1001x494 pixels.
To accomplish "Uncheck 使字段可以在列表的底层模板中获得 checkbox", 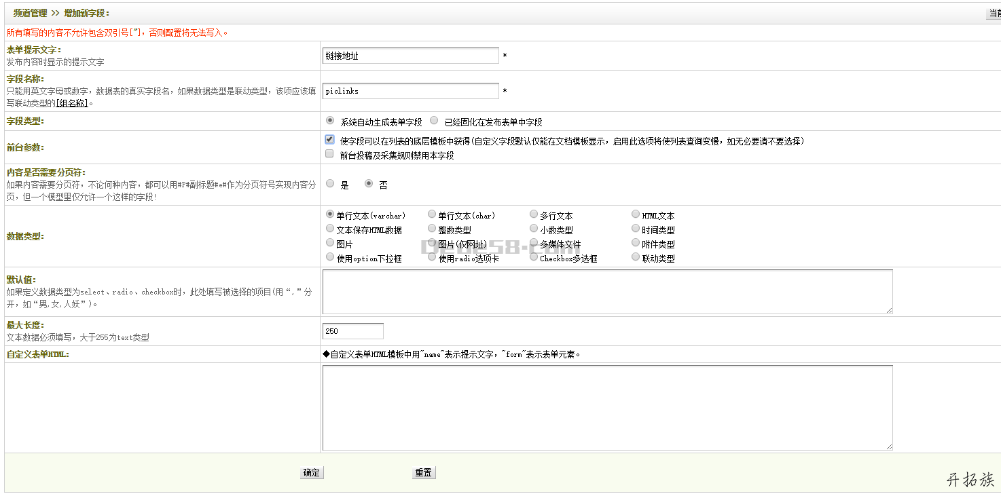I will tap(329, 140).
